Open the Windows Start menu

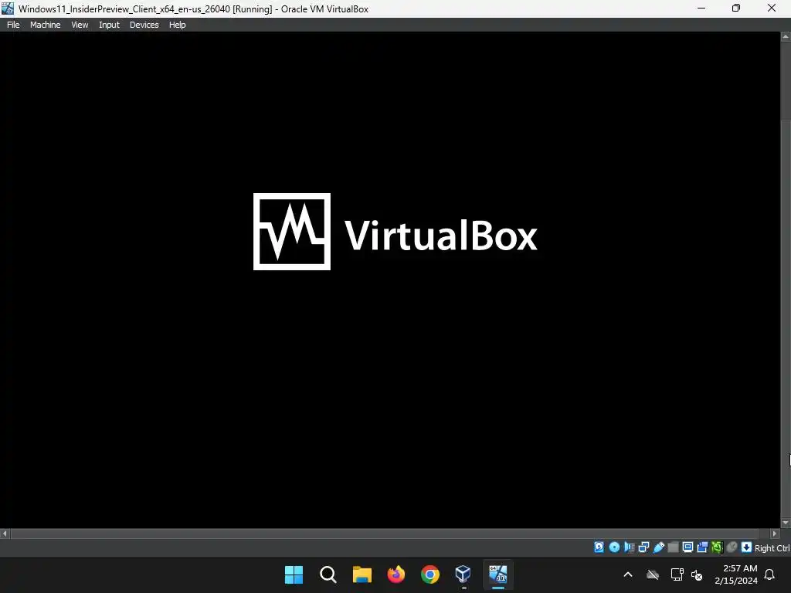(294, 574)
